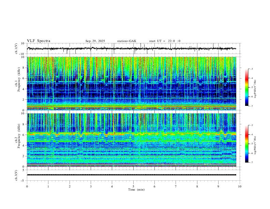The width and height of the screenshot is (270, 209).
Task: Click the "station=GAK" label
Action: (x=126, y=41)
